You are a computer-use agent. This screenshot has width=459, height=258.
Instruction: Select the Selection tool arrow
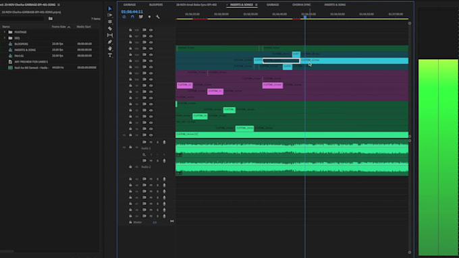(110, 9)
